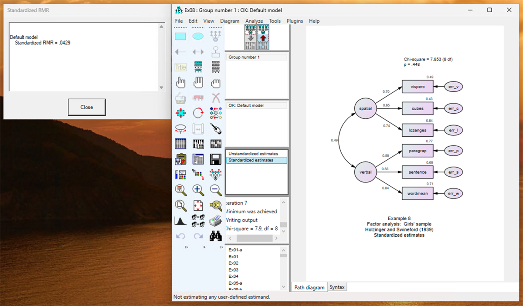Open the Analyze menu
Screen dimensions: 523x306
(254, 21)
